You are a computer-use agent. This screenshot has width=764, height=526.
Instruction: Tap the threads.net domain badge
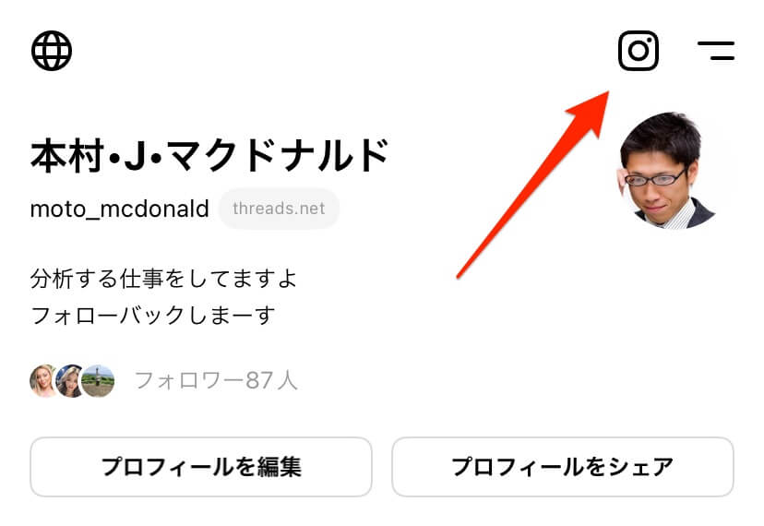279,209
